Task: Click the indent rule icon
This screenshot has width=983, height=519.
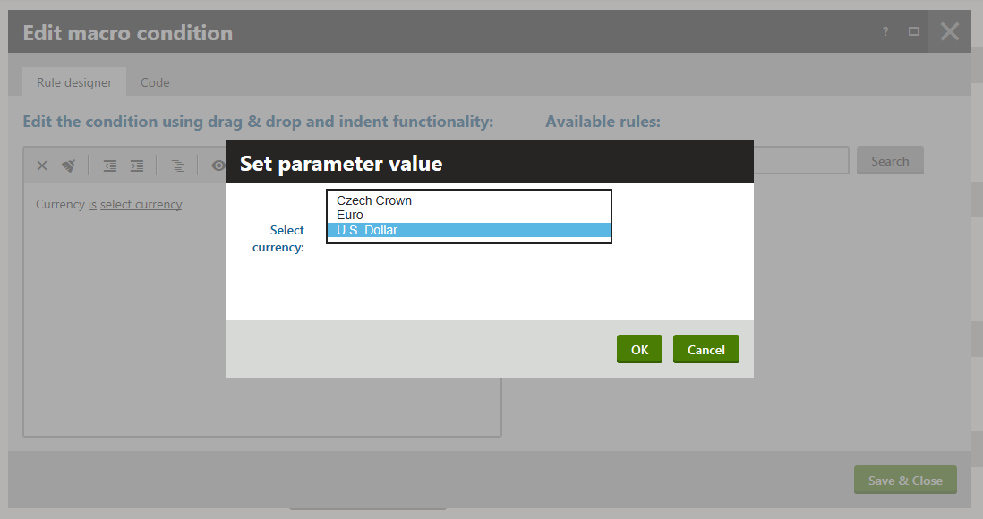Action: pos(137,166)
